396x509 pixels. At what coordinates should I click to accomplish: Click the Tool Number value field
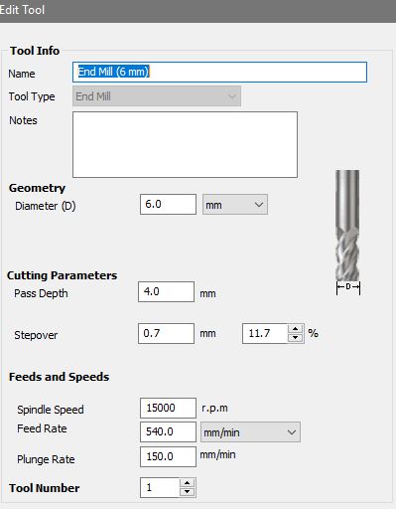click(160, 487)
